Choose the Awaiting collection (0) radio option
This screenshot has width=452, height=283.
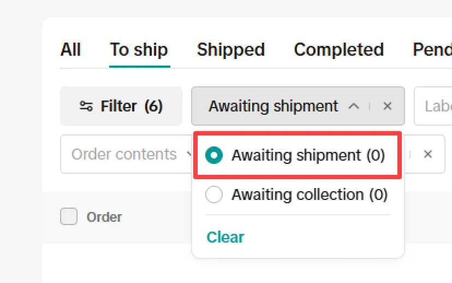(x=213, y=194)
